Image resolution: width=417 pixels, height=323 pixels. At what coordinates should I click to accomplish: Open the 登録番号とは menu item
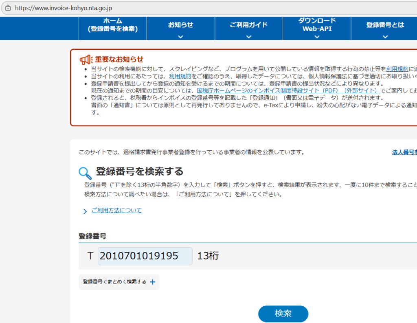(x=384, y=24)
